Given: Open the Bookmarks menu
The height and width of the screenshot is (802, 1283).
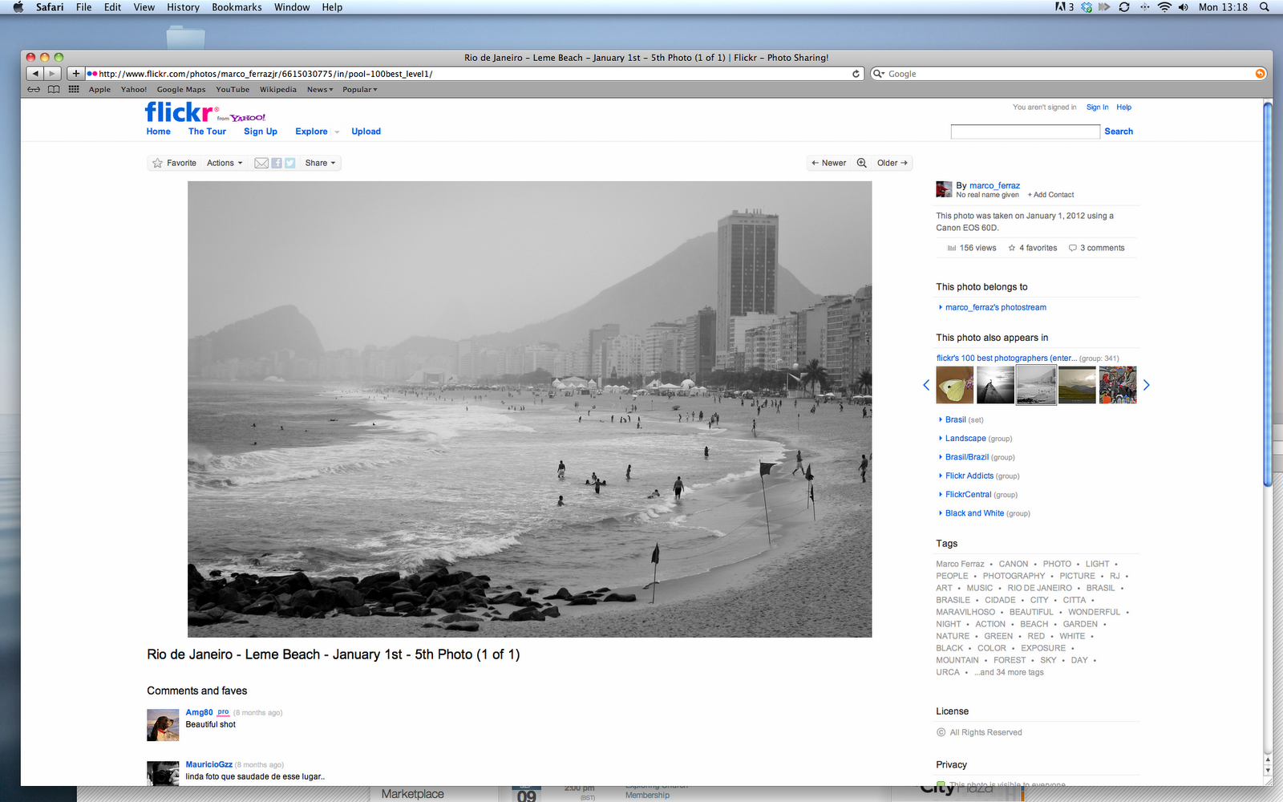Looking at the screenshot, I should (x=237, y=7).
